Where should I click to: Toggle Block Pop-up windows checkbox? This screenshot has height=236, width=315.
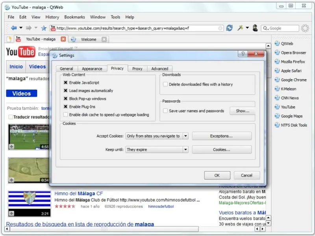click(x=65, y=99)
